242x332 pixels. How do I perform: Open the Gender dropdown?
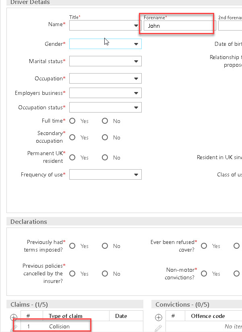tap(105, 44)
